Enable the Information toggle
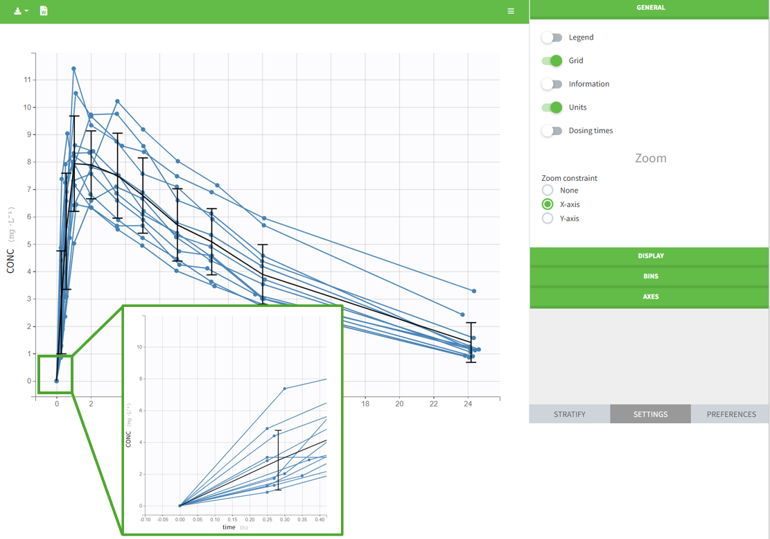The image size is (770, 539). 552,84
